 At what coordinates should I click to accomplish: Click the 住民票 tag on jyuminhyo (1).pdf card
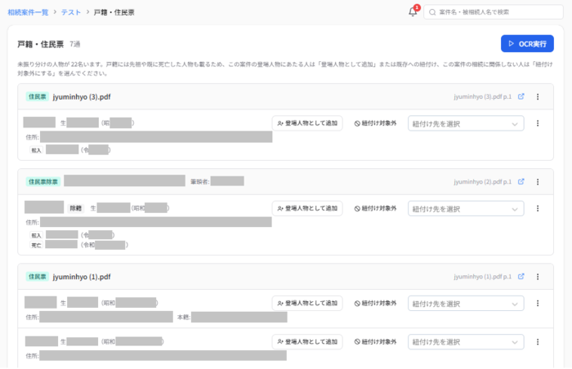38,277
